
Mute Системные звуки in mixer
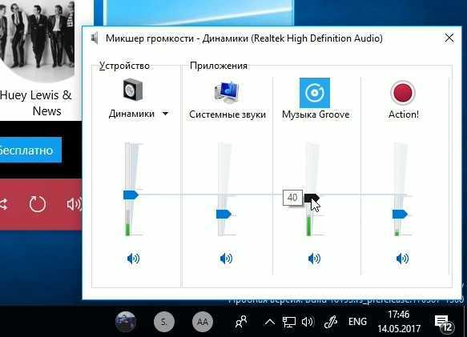(226, 259)
